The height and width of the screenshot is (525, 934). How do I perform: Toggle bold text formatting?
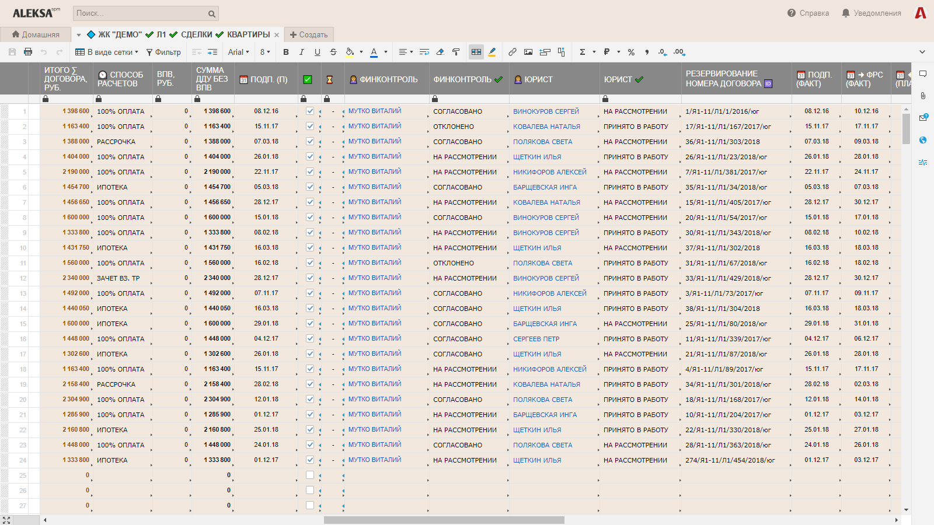click(286, 52)
